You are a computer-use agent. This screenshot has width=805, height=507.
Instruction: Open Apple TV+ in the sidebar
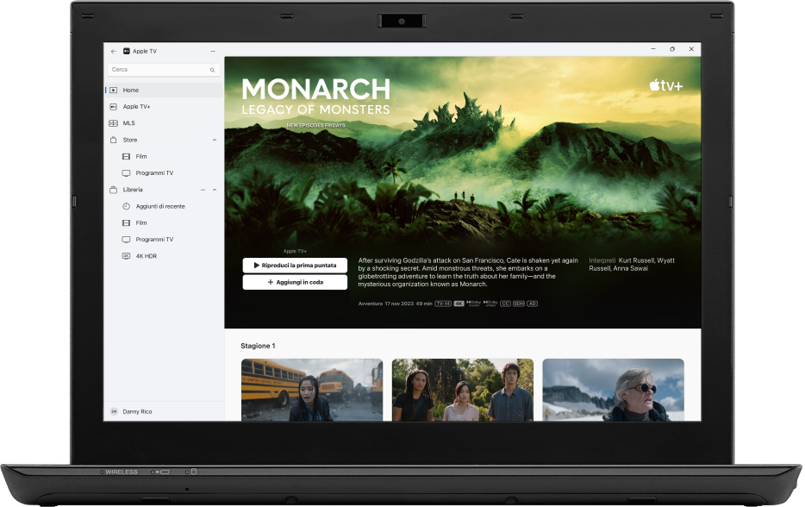(164, 107)
